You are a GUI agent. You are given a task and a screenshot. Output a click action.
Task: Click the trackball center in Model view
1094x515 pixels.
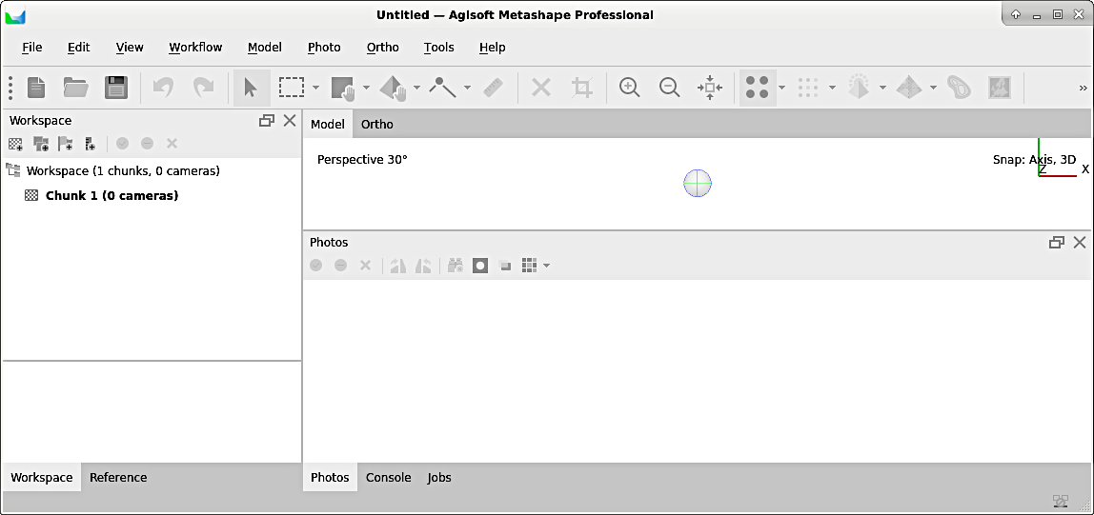pyautogui.click(x=698, y=184)
